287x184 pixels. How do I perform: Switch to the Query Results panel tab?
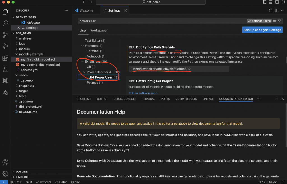186,99
